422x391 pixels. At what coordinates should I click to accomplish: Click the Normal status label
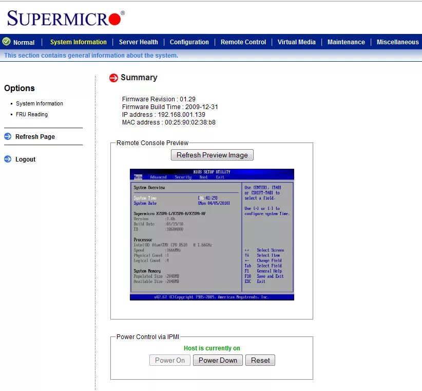pyautogui.click(x=24, y=43)
